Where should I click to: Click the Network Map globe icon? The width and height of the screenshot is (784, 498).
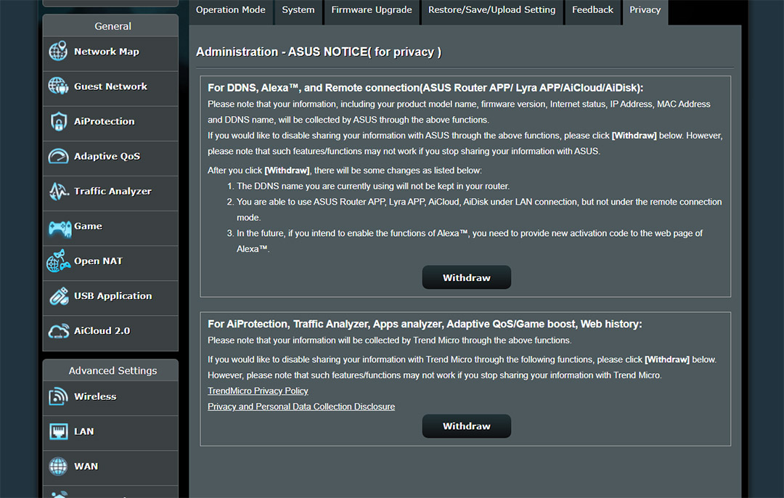58,52
